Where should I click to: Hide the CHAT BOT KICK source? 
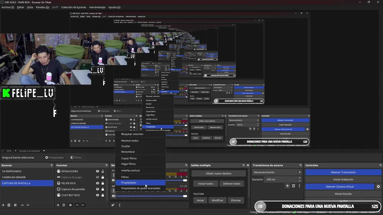click(97, 195)
